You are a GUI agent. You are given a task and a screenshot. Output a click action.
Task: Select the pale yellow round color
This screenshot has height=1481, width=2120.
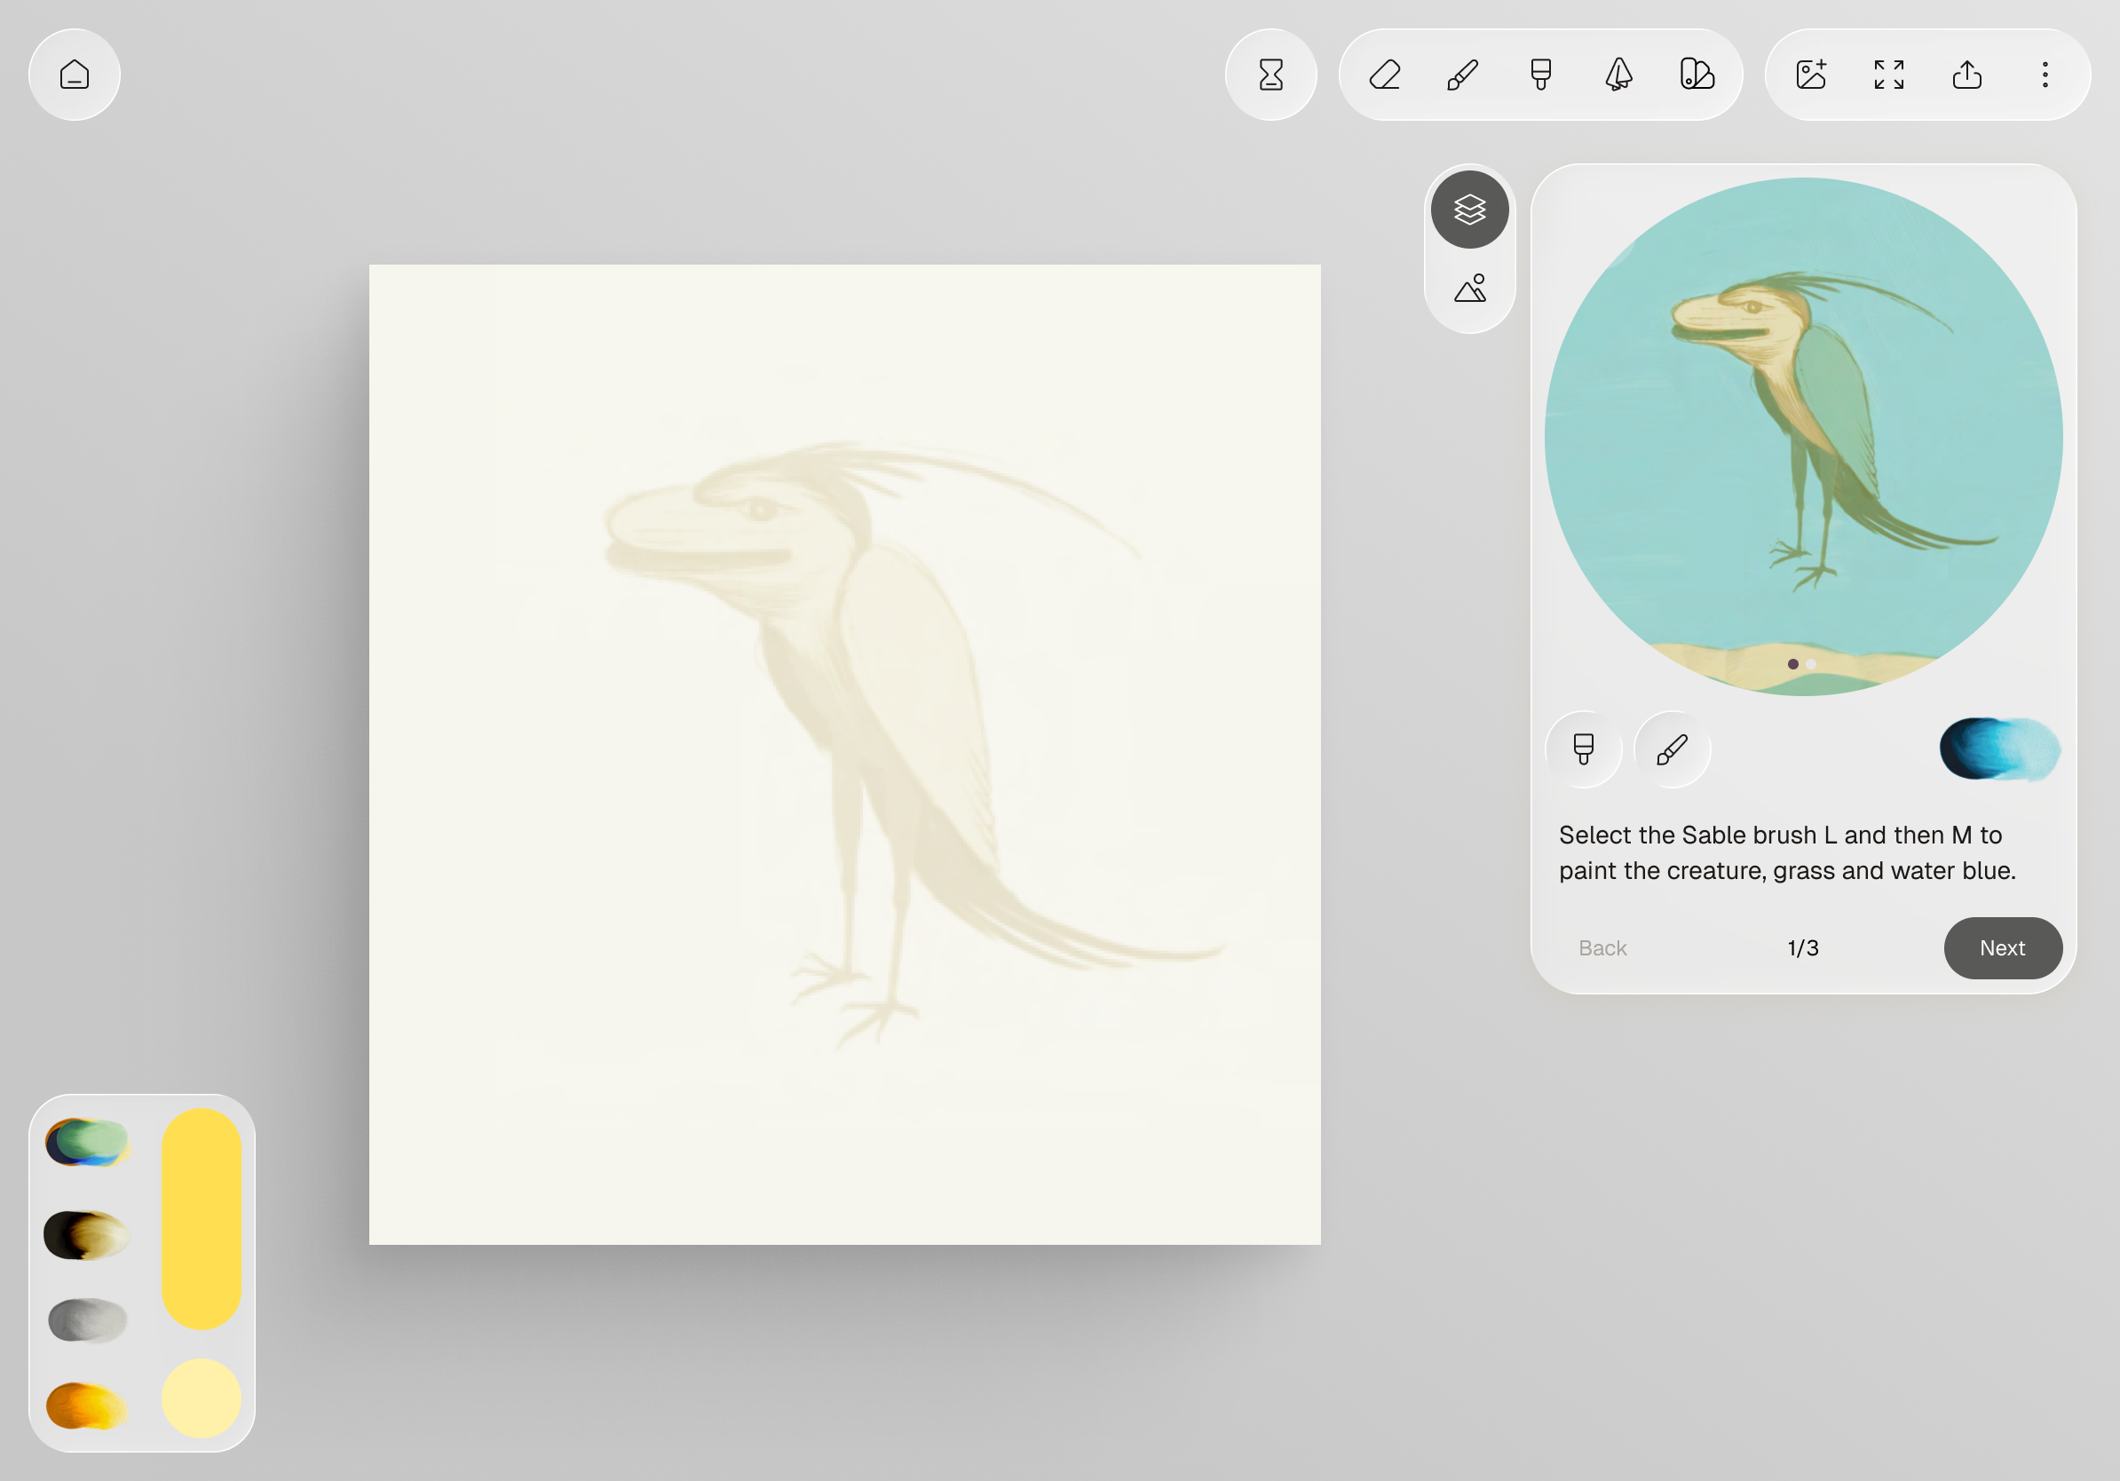[202, 1397]
